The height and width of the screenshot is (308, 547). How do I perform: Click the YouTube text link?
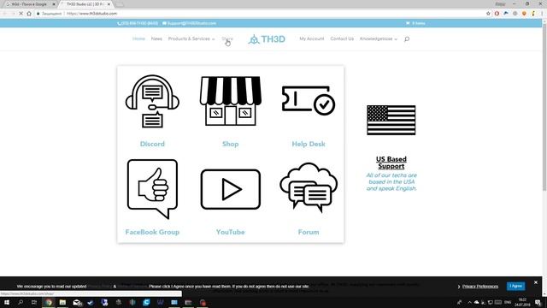pyautogui.click(x=230, y=232)
